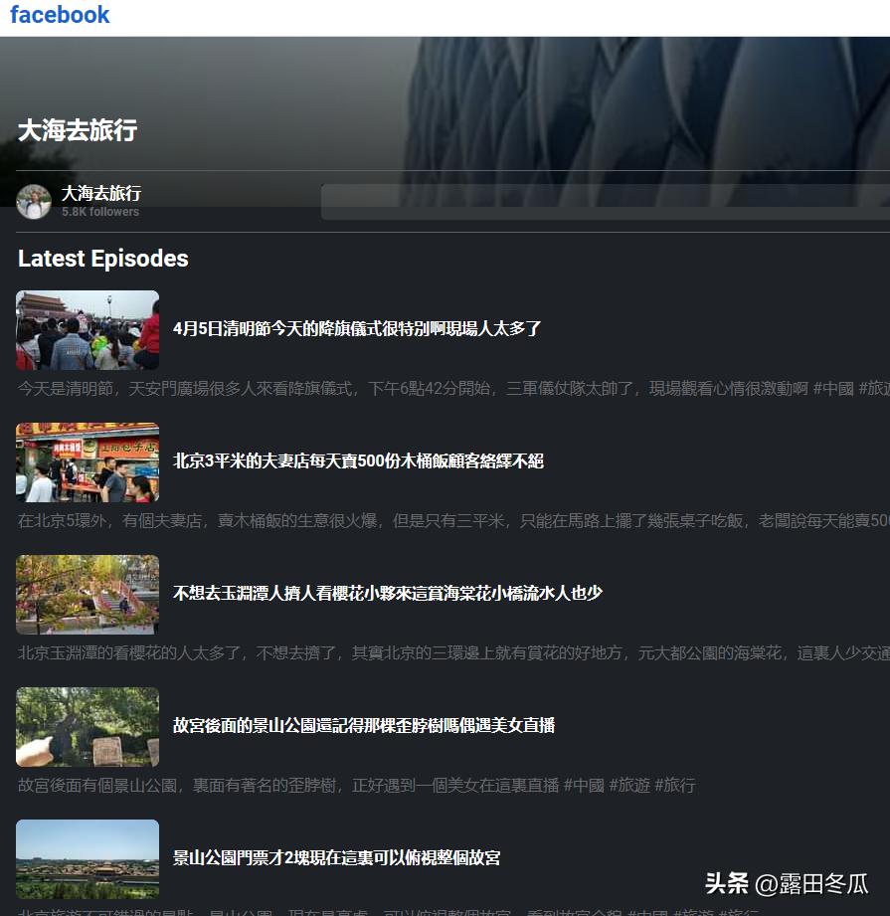Click the 海棠花 park episode thumbnail
The width and height of the screenshot is (890, 916).
tap(87, 594)
